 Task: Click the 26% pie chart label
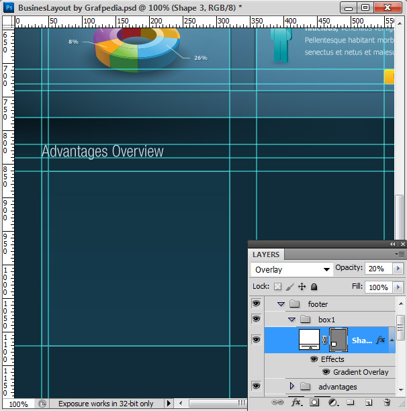click(201, 58)
